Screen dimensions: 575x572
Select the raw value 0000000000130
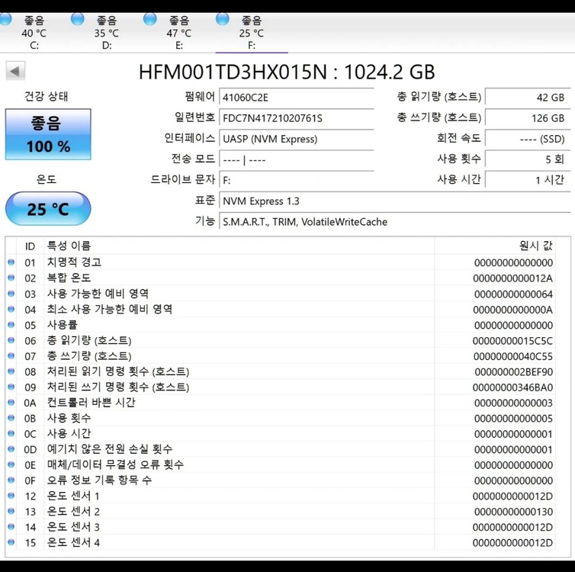click(x=513, y=512)
